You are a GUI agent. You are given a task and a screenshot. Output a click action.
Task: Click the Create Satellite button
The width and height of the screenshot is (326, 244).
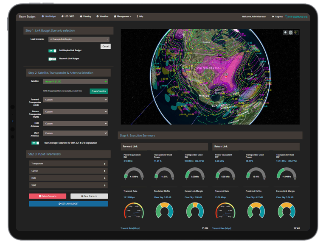coord(98,91)
